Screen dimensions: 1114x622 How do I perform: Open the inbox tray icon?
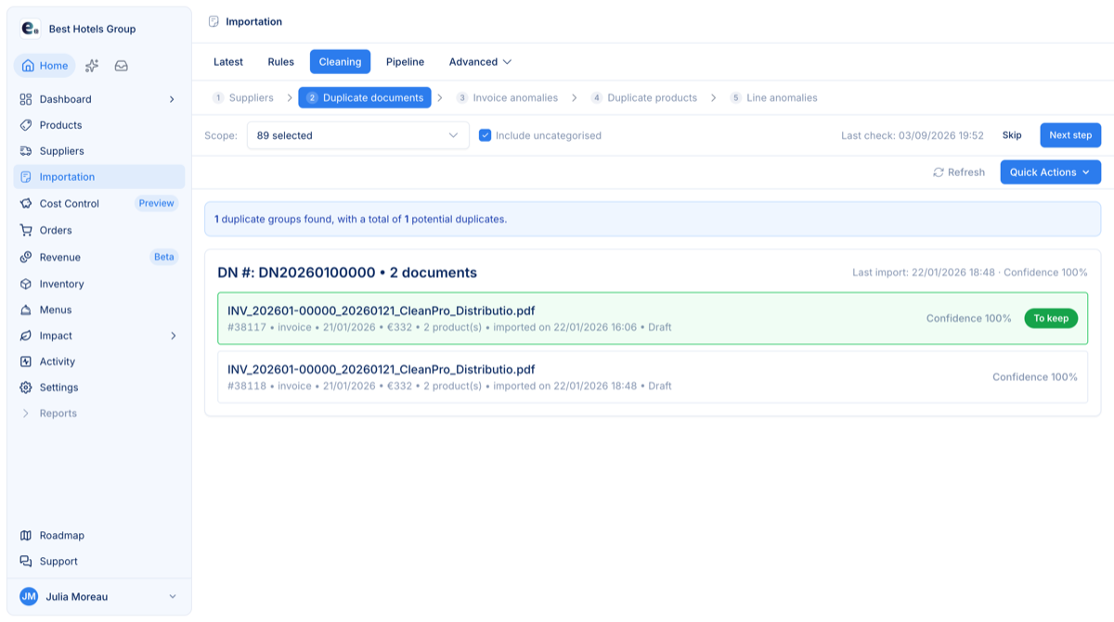point(122,66)
